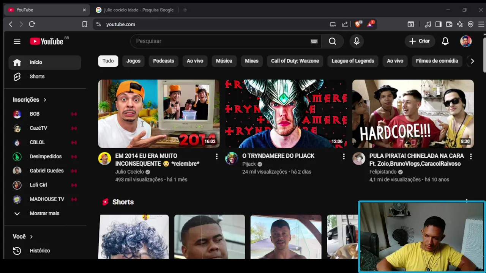Open the Desimpedidos subscription channel
The height and width of the screenshot is (273, 486).
tap(45, 157)
